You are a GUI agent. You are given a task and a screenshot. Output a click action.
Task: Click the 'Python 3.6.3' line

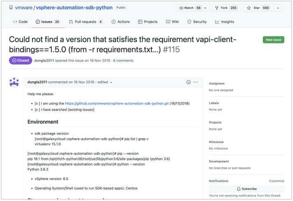38,169
